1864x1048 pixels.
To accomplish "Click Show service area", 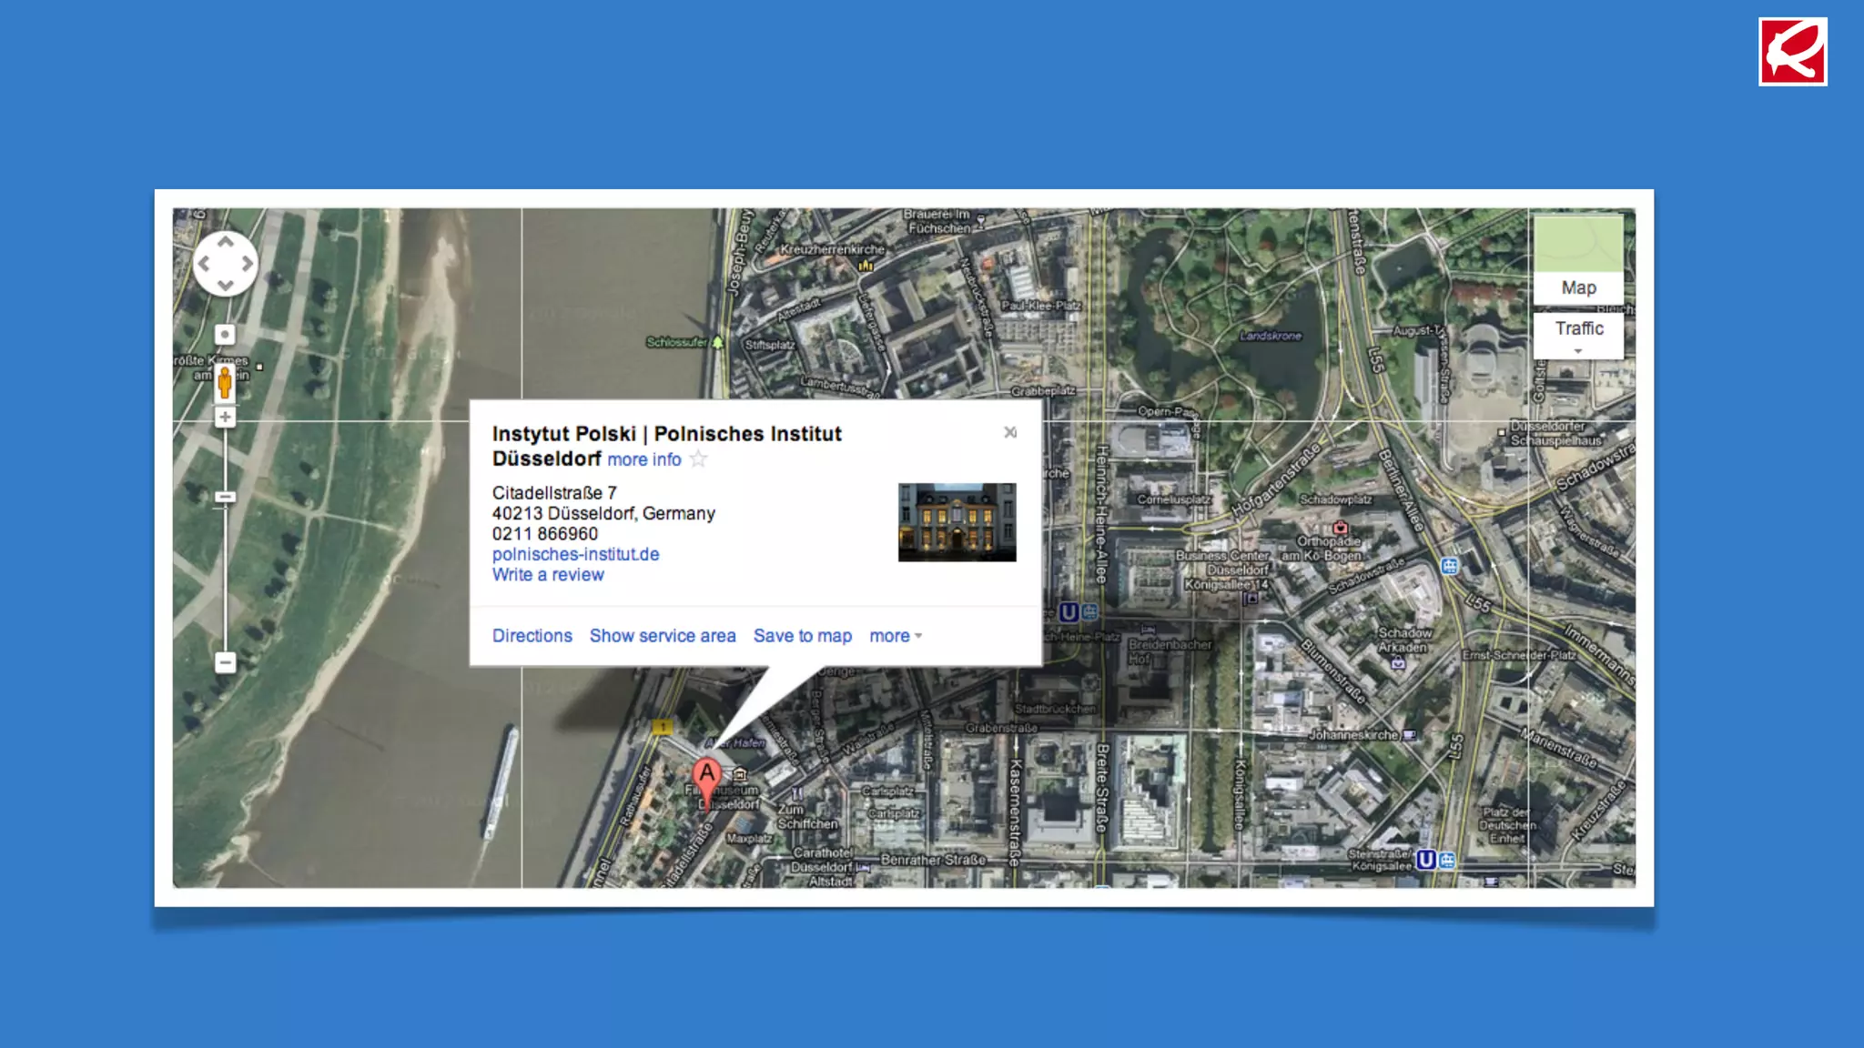I will tap(662, 636).
